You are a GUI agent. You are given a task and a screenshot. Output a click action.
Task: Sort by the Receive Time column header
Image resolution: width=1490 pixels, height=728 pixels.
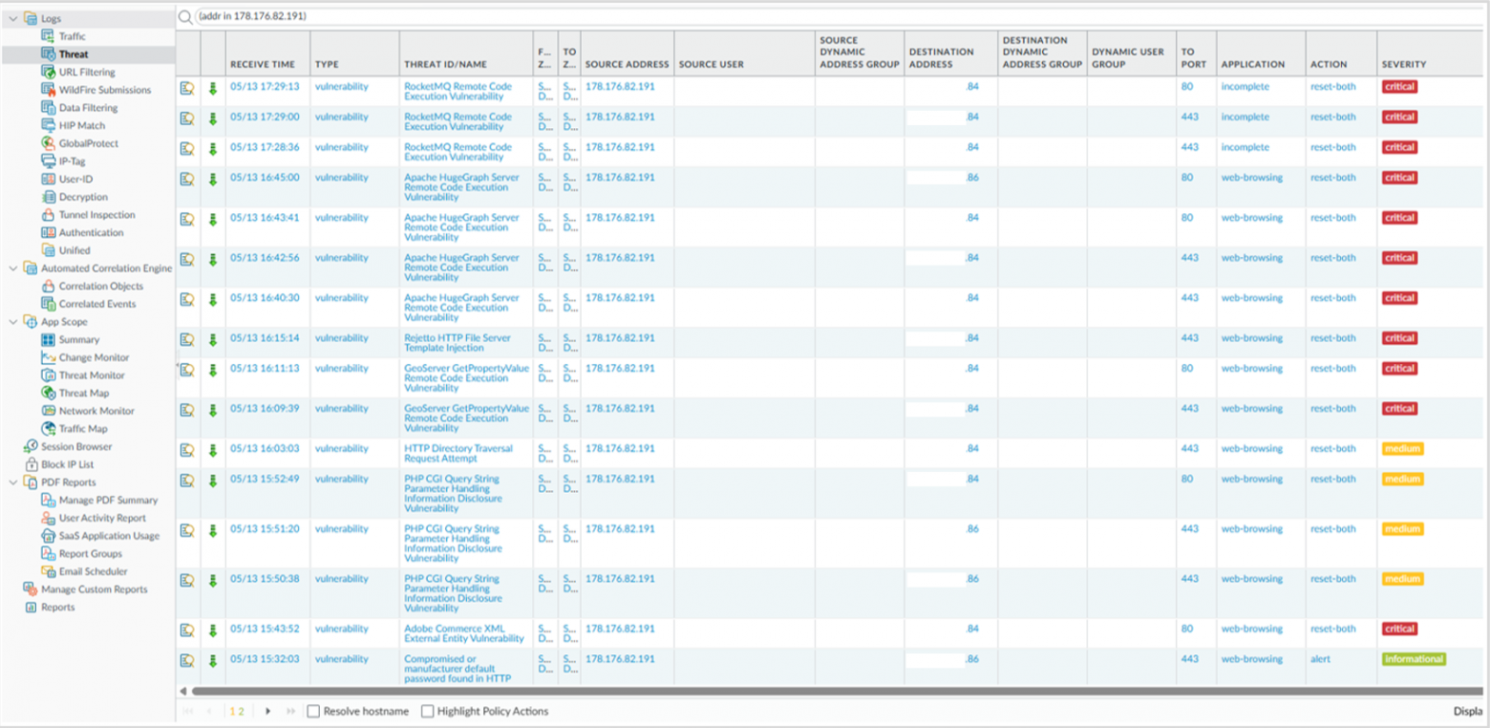coord(263,64)
